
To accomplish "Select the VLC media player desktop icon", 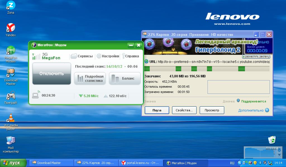I will 11,118.
